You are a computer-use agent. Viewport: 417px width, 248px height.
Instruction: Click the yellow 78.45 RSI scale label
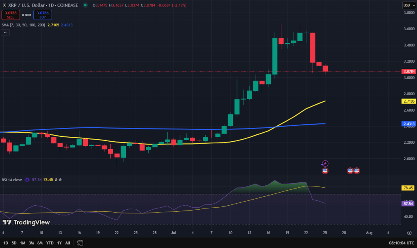(408, 188)
